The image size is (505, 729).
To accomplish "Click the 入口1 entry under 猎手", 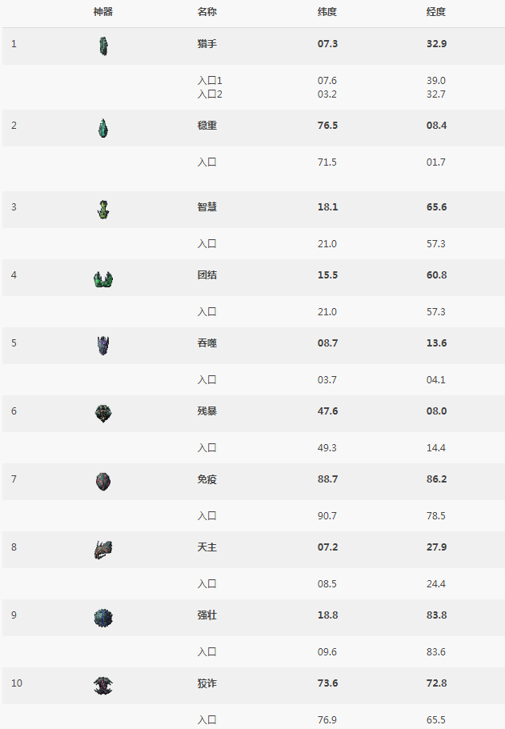I will click(x=210, y=81).
